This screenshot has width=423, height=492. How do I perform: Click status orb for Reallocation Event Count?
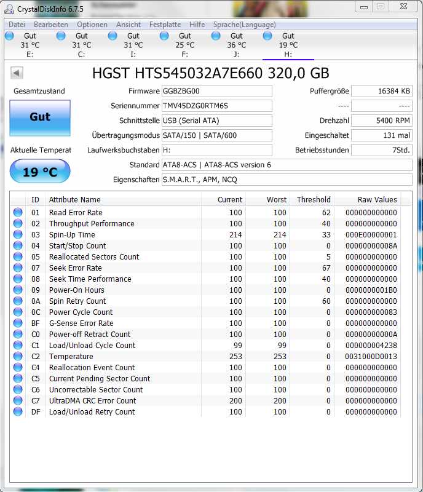pos(18,367)
